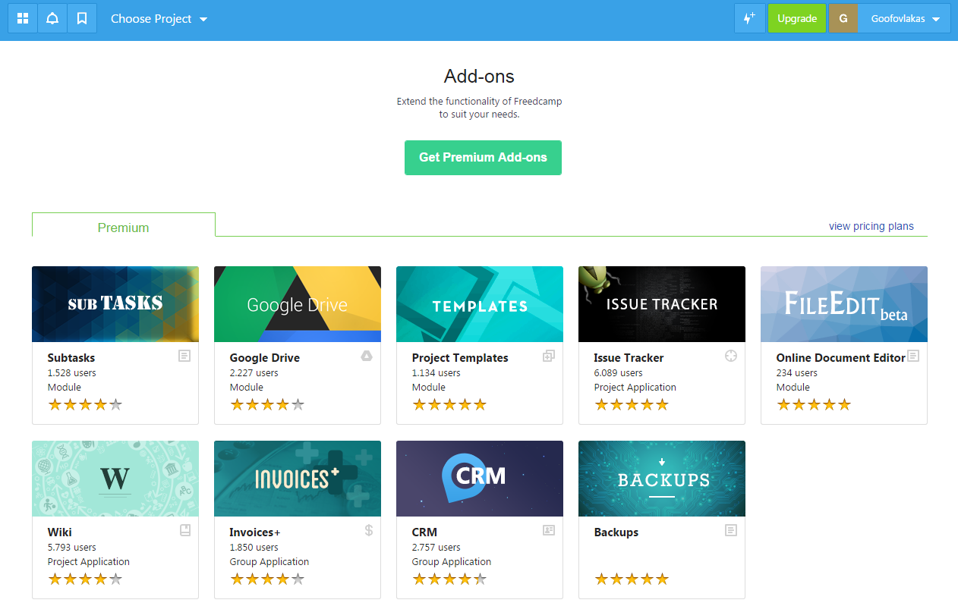958x603 pixels.
Task: Open the Goofovlakas account menu
Action: click(905, 18)
